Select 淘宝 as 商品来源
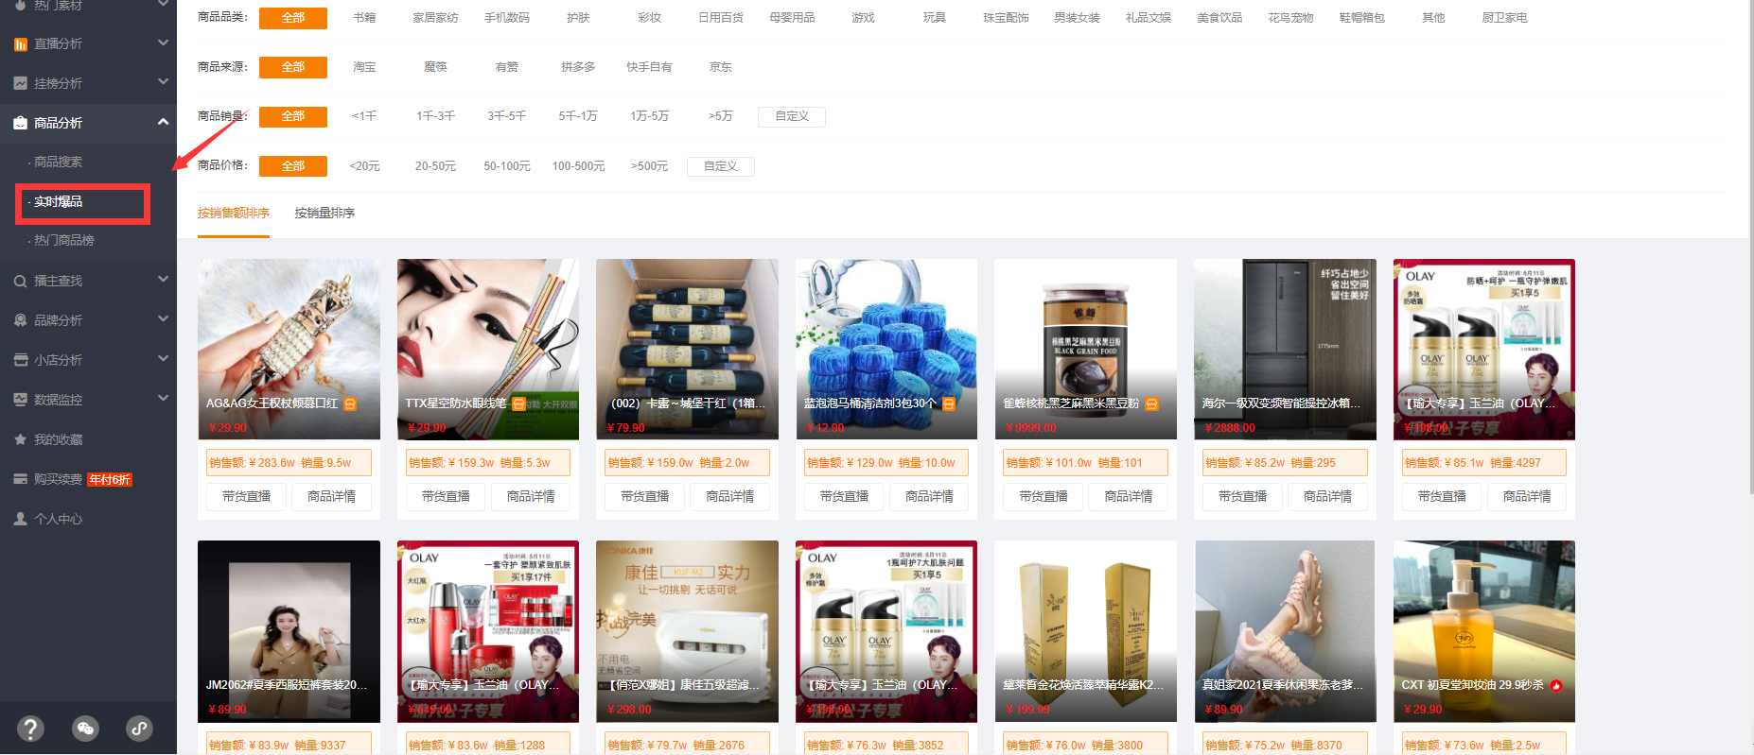Viewport: 1754px width, 755px height. click(364, 67)
